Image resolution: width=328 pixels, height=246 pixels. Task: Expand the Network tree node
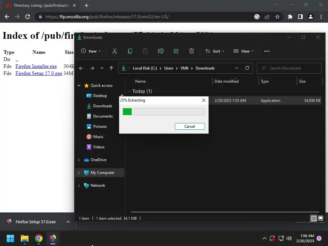(79, 185)
